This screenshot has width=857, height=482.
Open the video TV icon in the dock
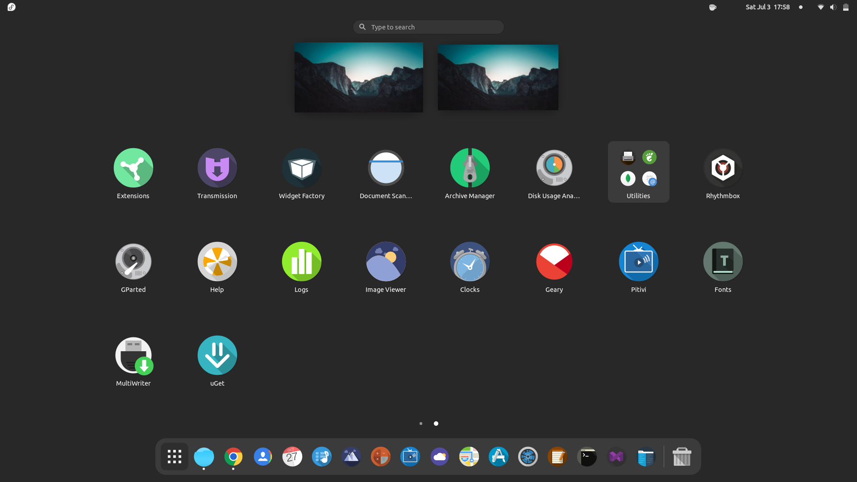(x=410, y=457)
